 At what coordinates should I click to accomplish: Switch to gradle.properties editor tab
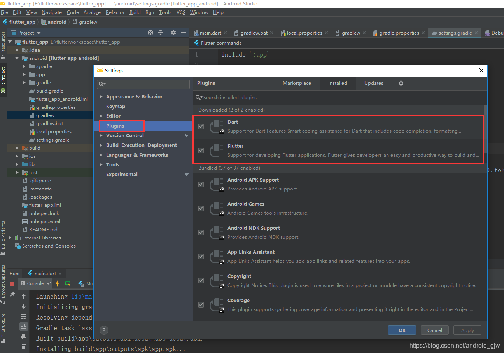[399, 33]
